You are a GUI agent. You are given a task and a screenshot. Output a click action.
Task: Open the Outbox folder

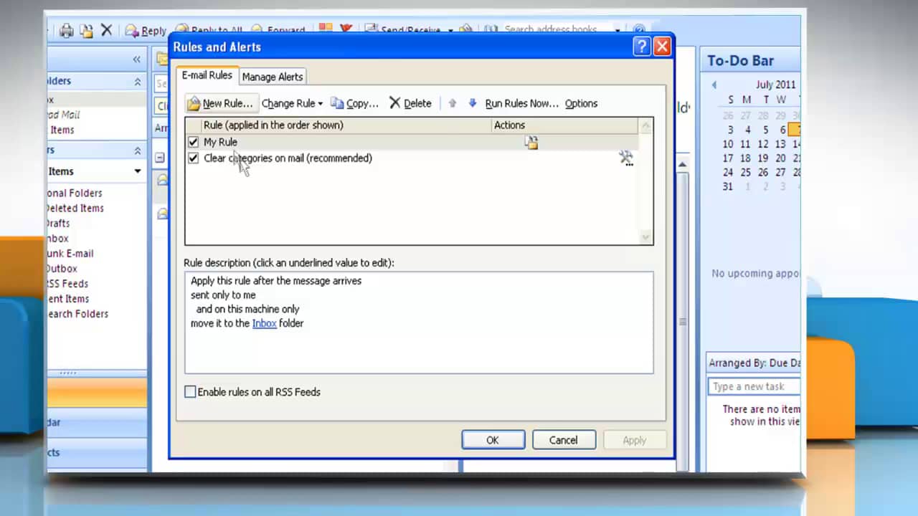click(61, 268)
